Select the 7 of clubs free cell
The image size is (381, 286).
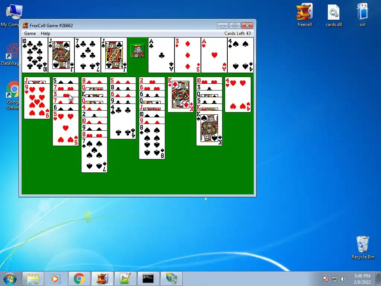click(88, 55)
